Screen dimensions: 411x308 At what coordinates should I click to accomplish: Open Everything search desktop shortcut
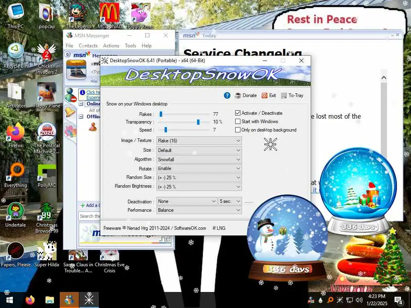coord(16,175)
